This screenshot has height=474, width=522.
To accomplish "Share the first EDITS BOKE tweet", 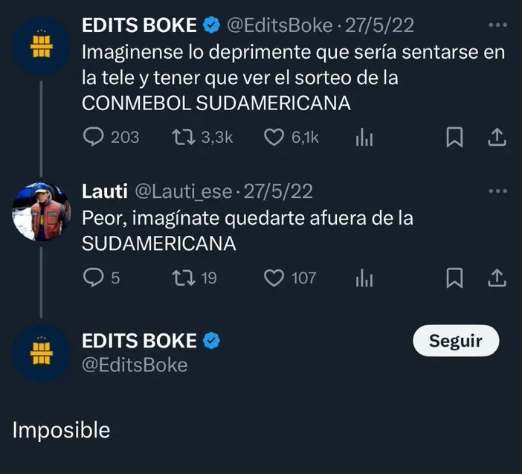I will 497,137.
